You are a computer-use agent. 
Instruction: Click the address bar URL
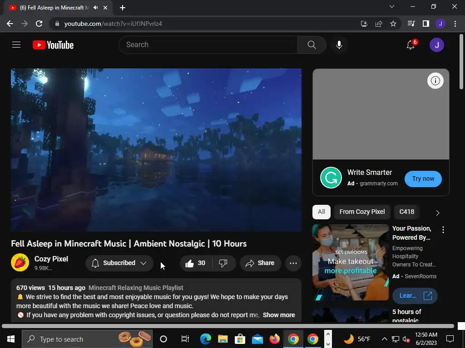click(113, 24)
